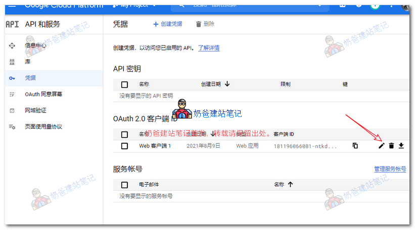Click the 创建日期 column header in API 密钥
The image size is (415, 230).
[211, 84]
